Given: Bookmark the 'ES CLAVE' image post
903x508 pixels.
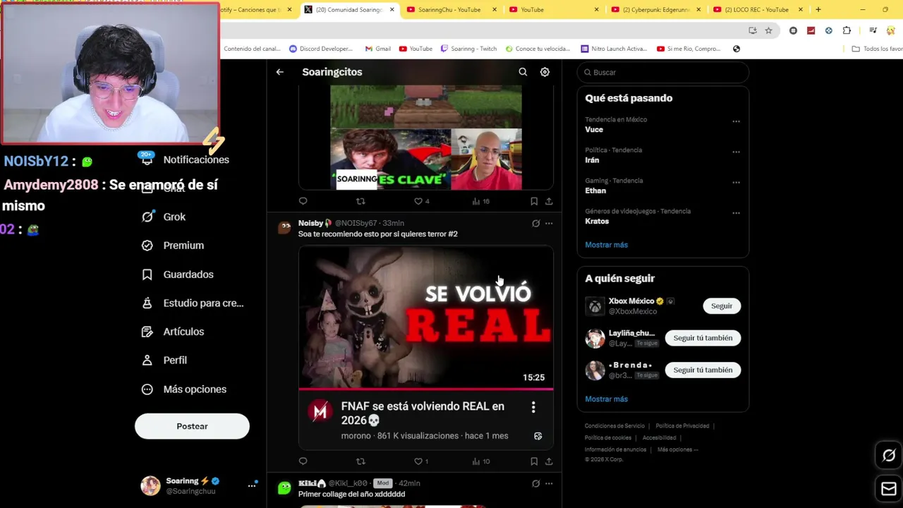Looking at the screenshot, I should pyautogui.click(x=534, y=201).
